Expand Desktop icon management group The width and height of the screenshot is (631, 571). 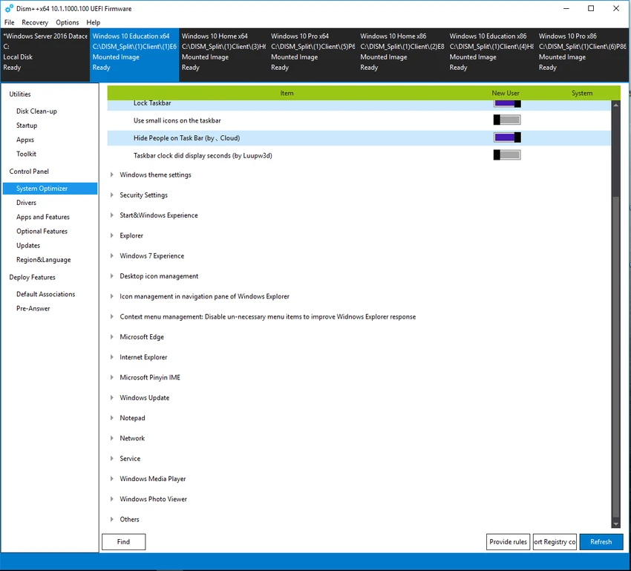click(x=112, y=276)
